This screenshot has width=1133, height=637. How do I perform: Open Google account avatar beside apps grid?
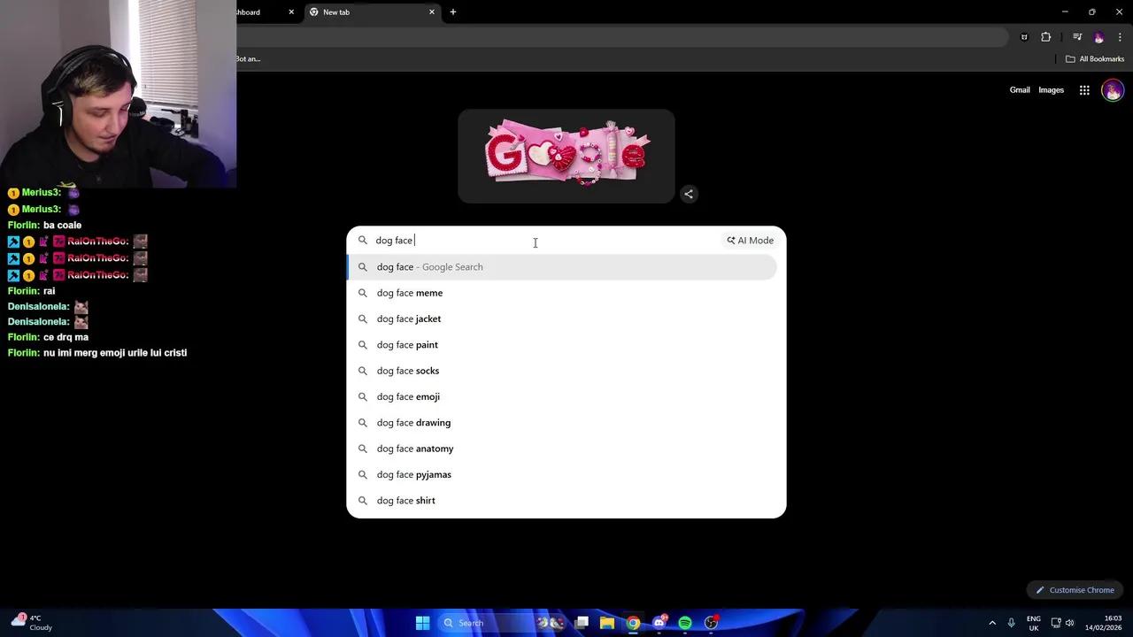1113,90
